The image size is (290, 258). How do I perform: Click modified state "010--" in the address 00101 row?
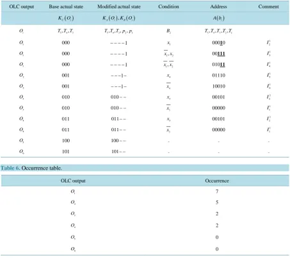pyautogui.click(x=118, y=97)
